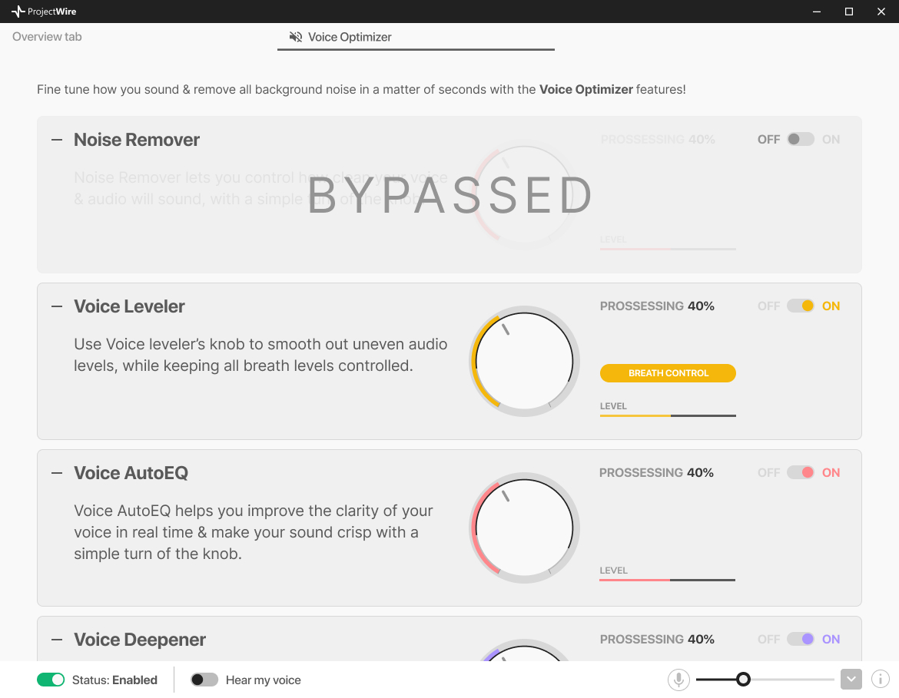
Task: Click Voice AutoEQ PROSSESSING 40% label
Action: 656,473
